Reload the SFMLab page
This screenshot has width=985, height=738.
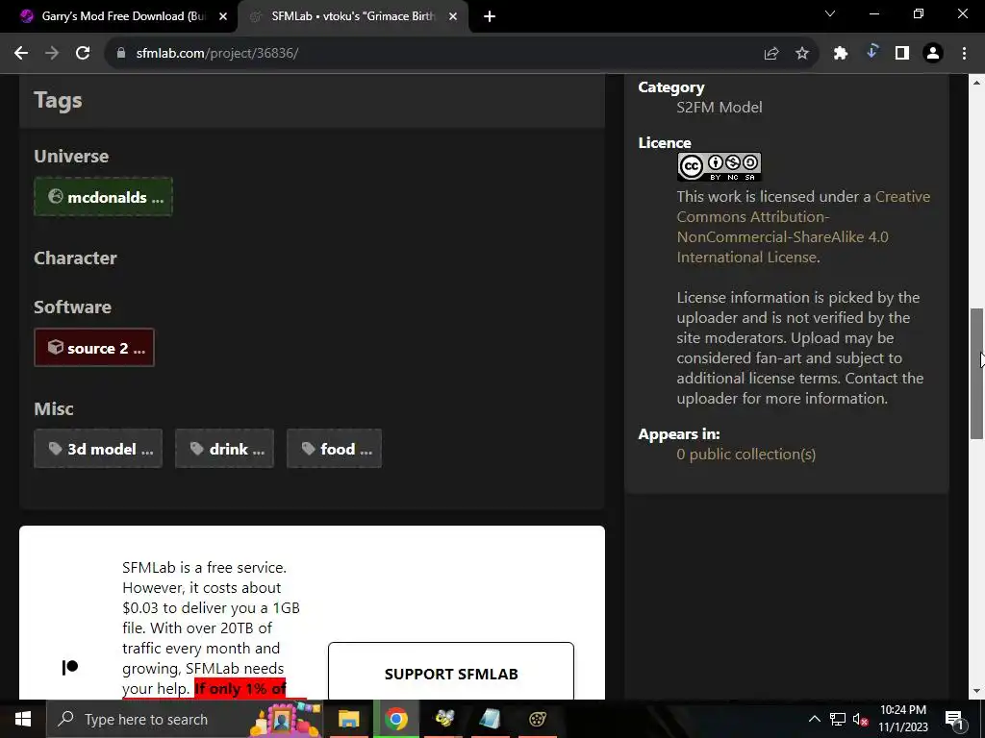point(83,54)
